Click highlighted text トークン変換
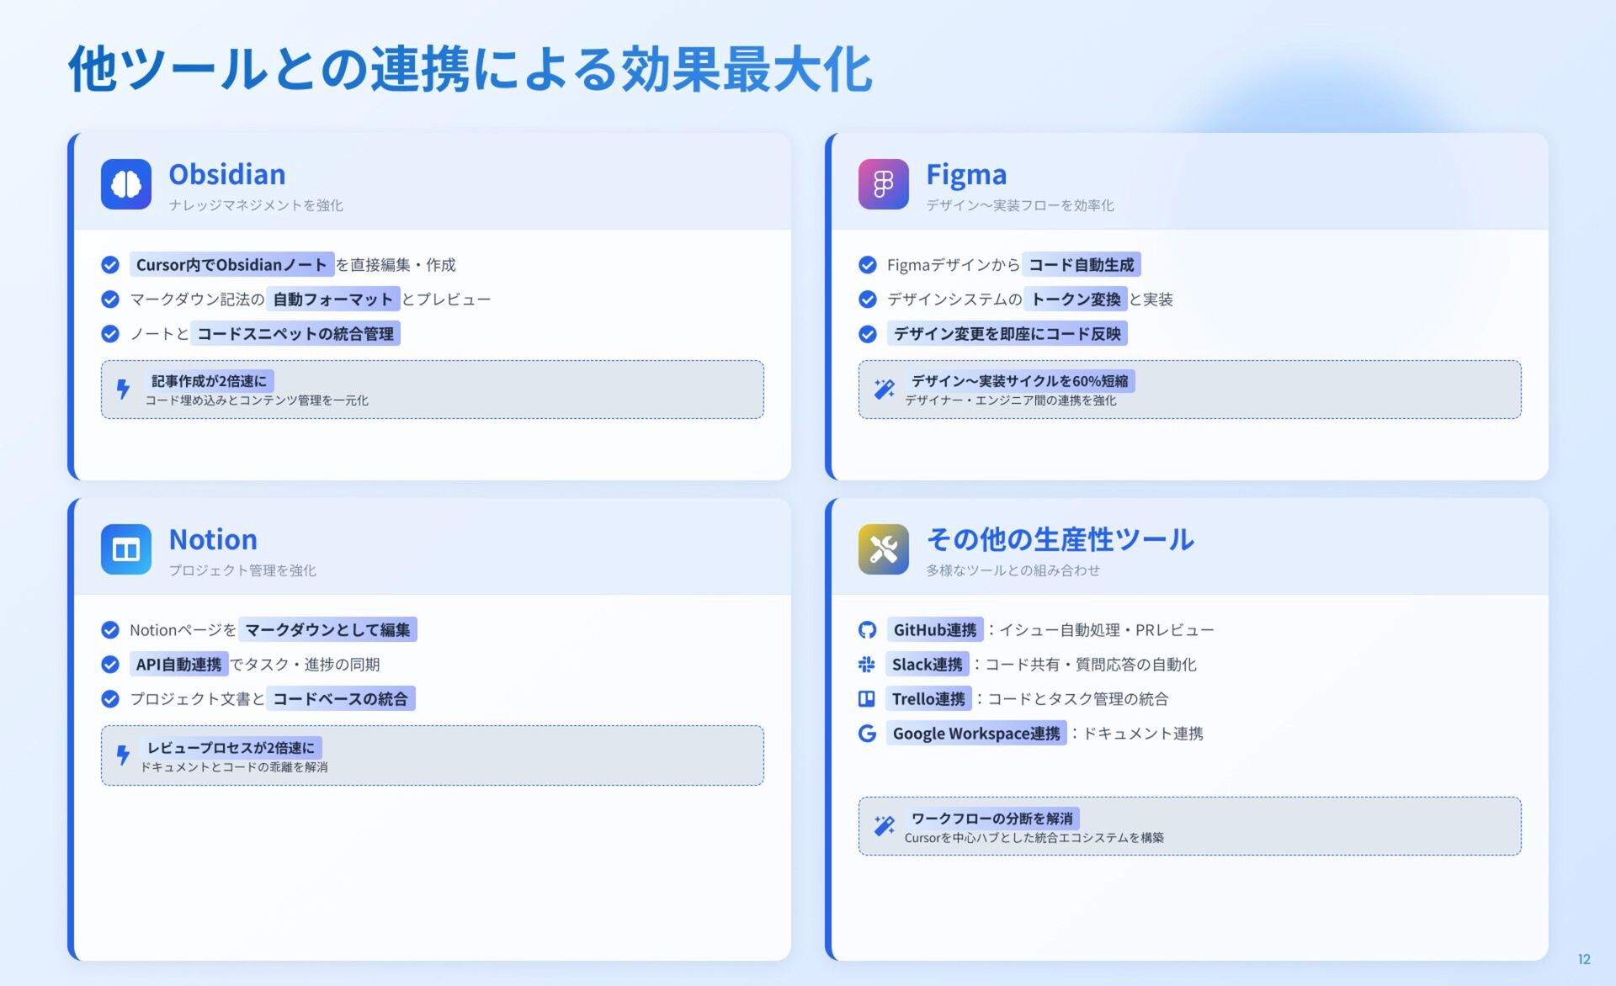The width and height of the screenshot is (1616, 986). point(1076,300)
